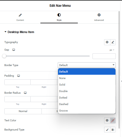Focus the Gap value input field
This screenshot has height=137, width=122.
pyautogui.click(x=104, y=56)
